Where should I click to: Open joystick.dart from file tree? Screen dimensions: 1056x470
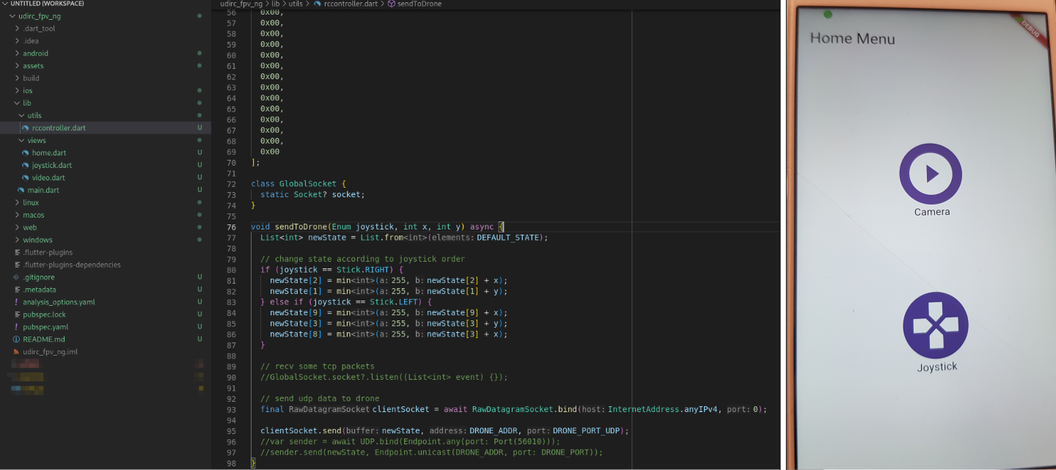pos(51,165)
